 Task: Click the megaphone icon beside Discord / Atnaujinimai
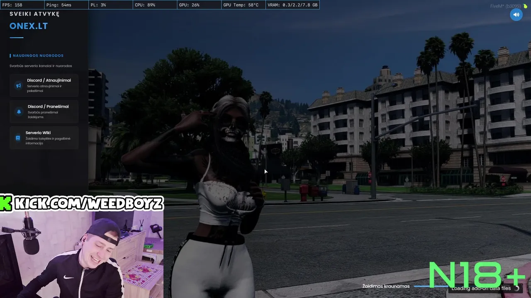coord(18,86)
